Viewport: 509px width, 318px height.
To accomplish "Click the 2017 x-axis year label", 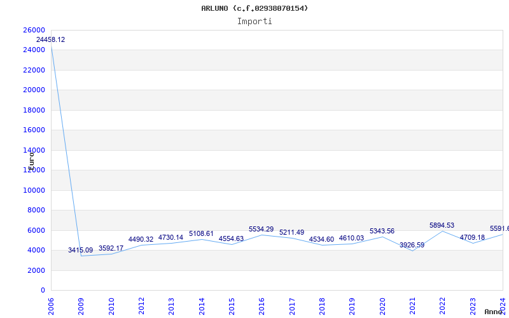I will (x=292, y=307).
